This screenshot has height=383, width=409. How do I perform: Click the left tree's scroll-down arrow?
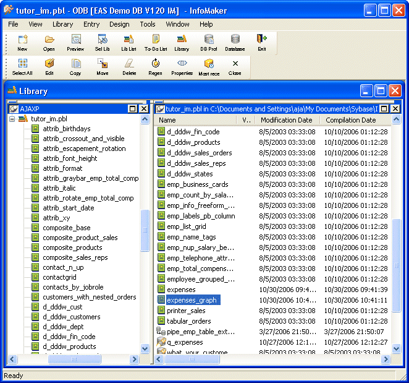145,348
